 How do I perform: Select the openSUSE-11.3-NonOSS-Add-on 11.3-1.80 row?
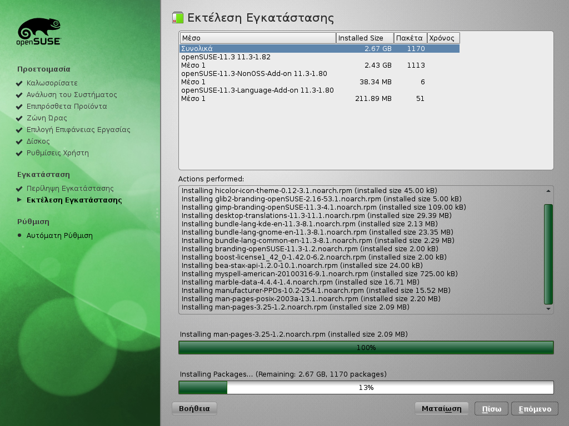tap(320, 74)
